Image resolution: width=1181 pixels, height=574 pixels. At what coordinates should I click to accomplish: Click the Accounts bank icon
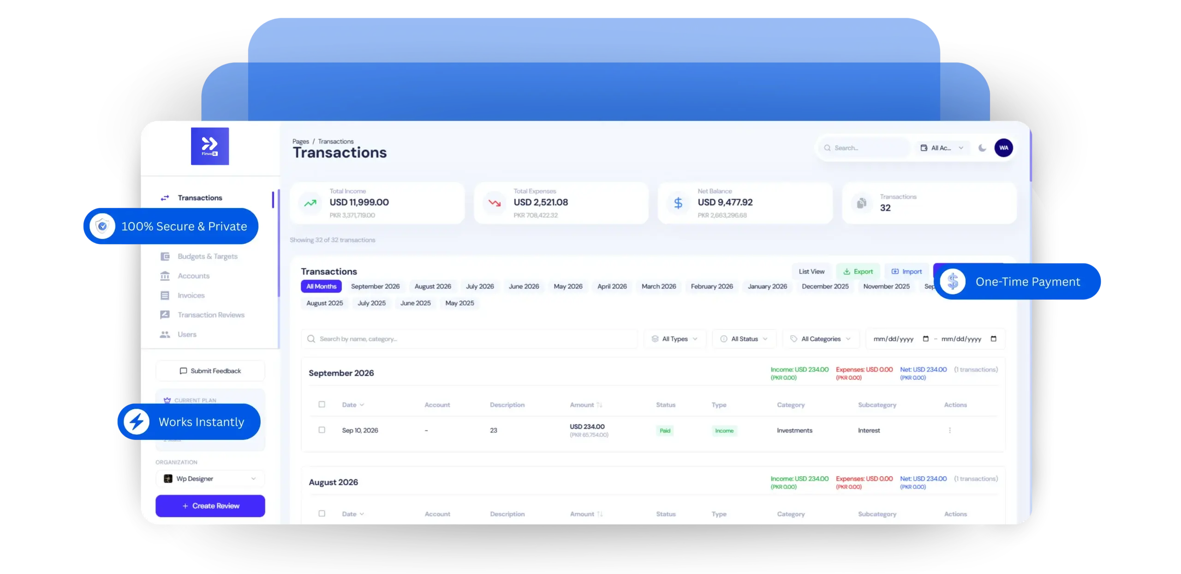[165, 275]
